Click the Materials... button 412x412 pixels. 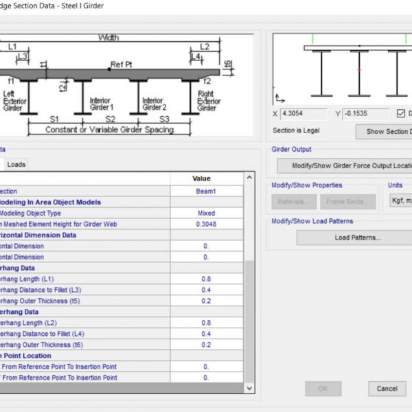point(294,202)
